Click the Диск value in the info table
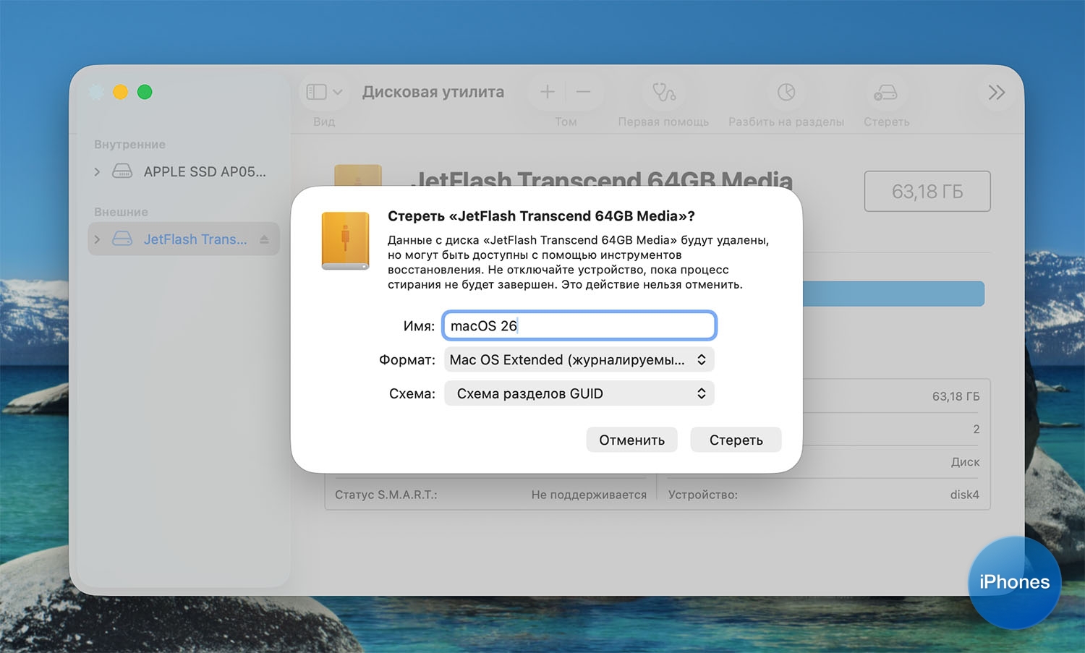Viewport: 1085px width, 653px height. click(965, 462)
